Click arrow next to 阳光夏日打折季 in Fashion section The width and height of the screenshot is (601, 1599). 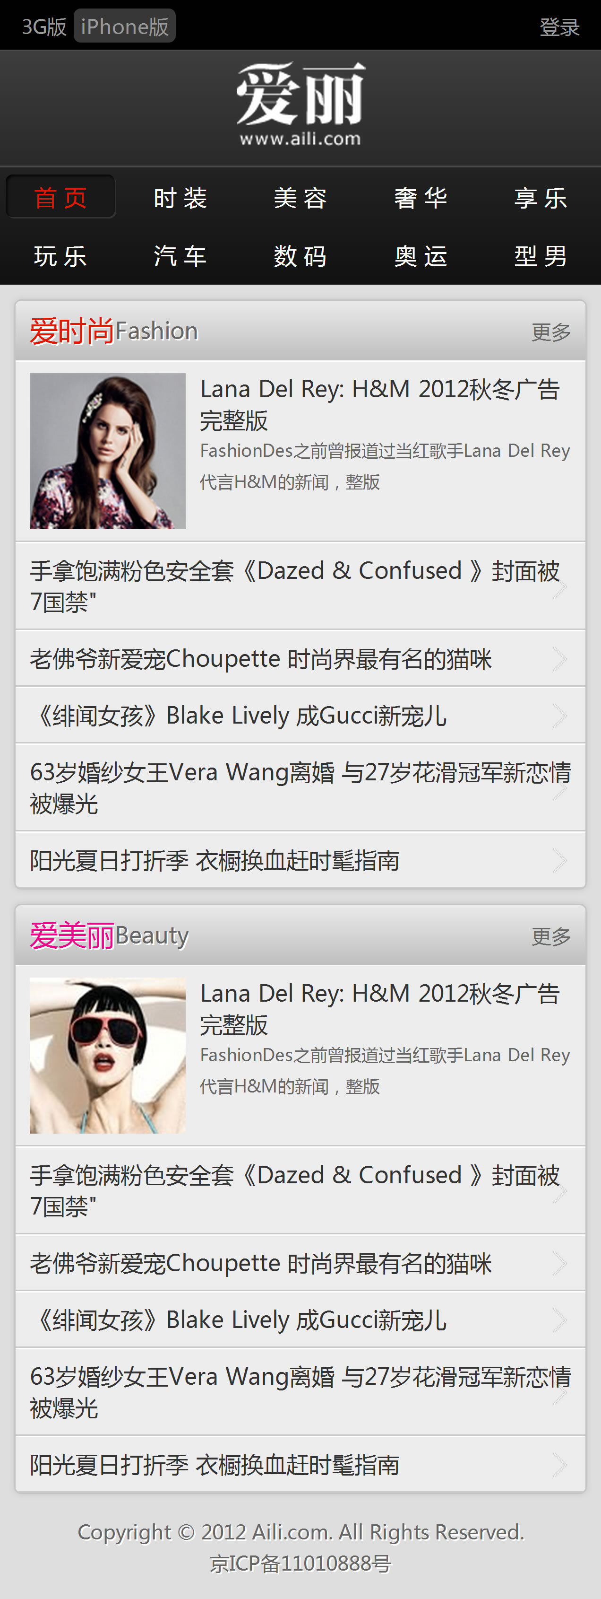point(559,860)
